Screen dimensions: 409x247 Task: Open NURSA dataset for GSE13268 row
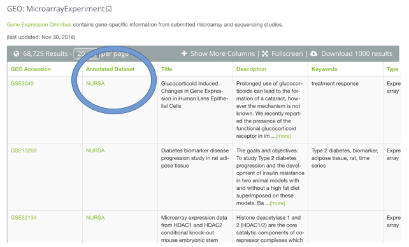pyautogui.click(x=95, y=150)
